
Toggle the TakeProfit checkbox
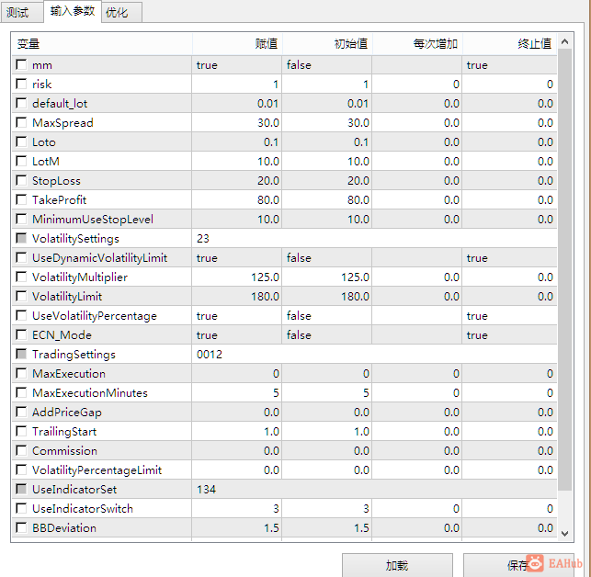point(21,199)
